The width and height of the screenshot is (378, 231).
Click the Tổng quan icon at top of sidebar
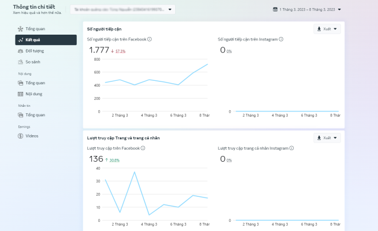pyautogui.click(x=21, y=29)
